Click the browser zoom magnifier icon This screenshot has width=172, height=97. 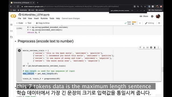pos(142,6)
